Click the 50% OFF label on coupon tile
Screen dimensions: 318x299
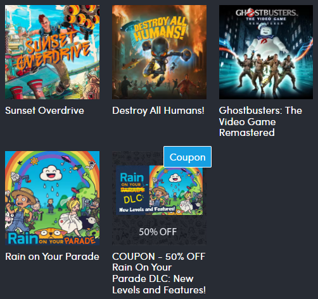pos(158,232)
